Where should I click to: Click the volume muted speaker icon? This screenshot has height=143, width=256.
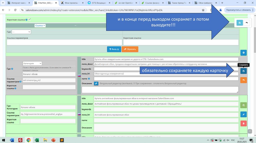point(228,140)
